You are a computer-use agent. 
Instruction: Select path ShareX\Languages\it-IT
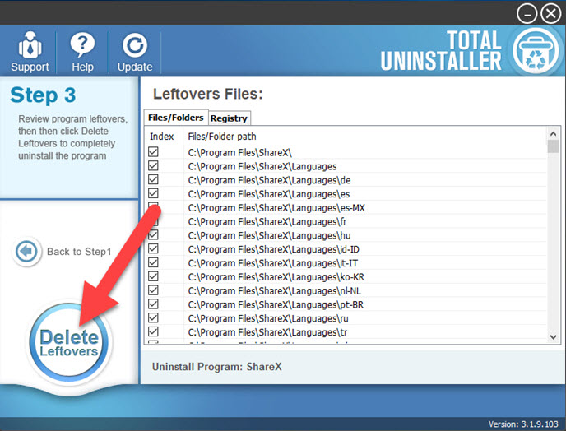point(273,263)
